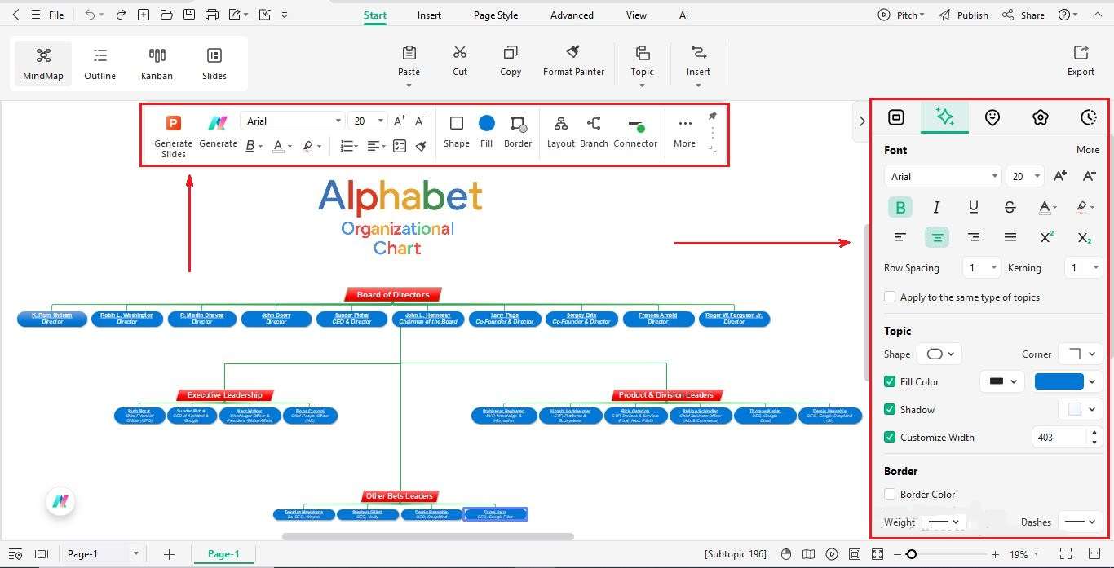Uncheck the Fill Color checkbox
Viewport: 1114px width, 568px height.
tap(890, 381)
